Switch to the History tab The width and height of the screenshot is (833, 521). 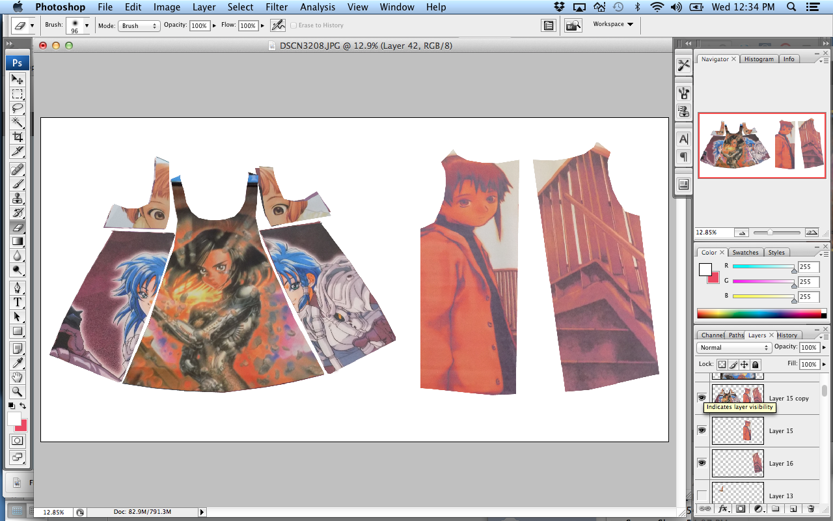[x=787, y=335]
